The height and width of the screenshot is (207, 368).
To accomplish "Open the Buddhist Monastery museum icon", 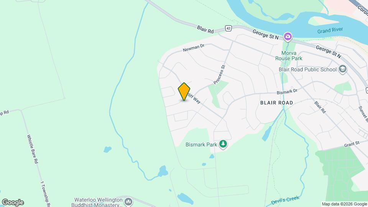I will click(128, 202).
